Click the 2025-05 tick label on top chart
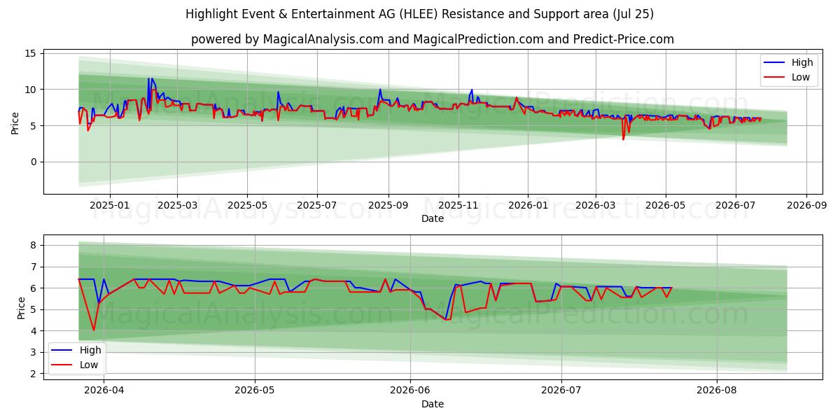Viewport: 840px width, 420px height. [x=247, y=206]
